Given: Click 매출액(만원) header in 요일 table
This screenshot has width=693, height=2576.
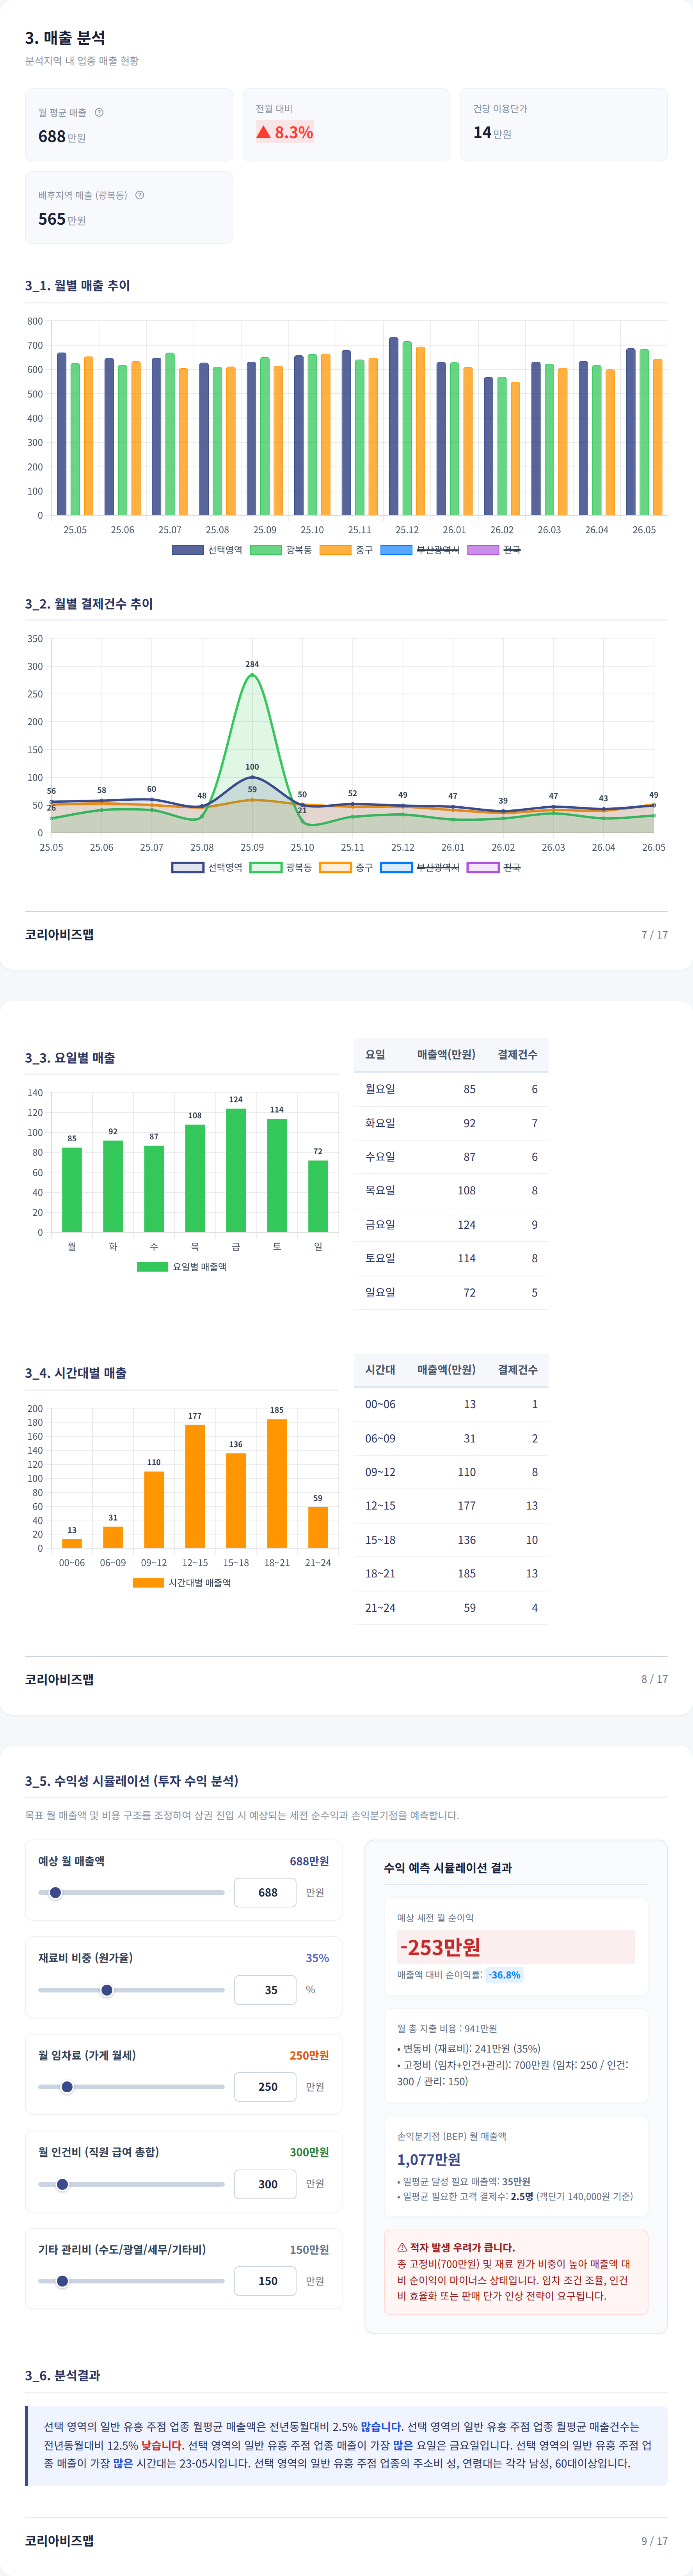Looking at the screenshot, I should (446, 1055).
